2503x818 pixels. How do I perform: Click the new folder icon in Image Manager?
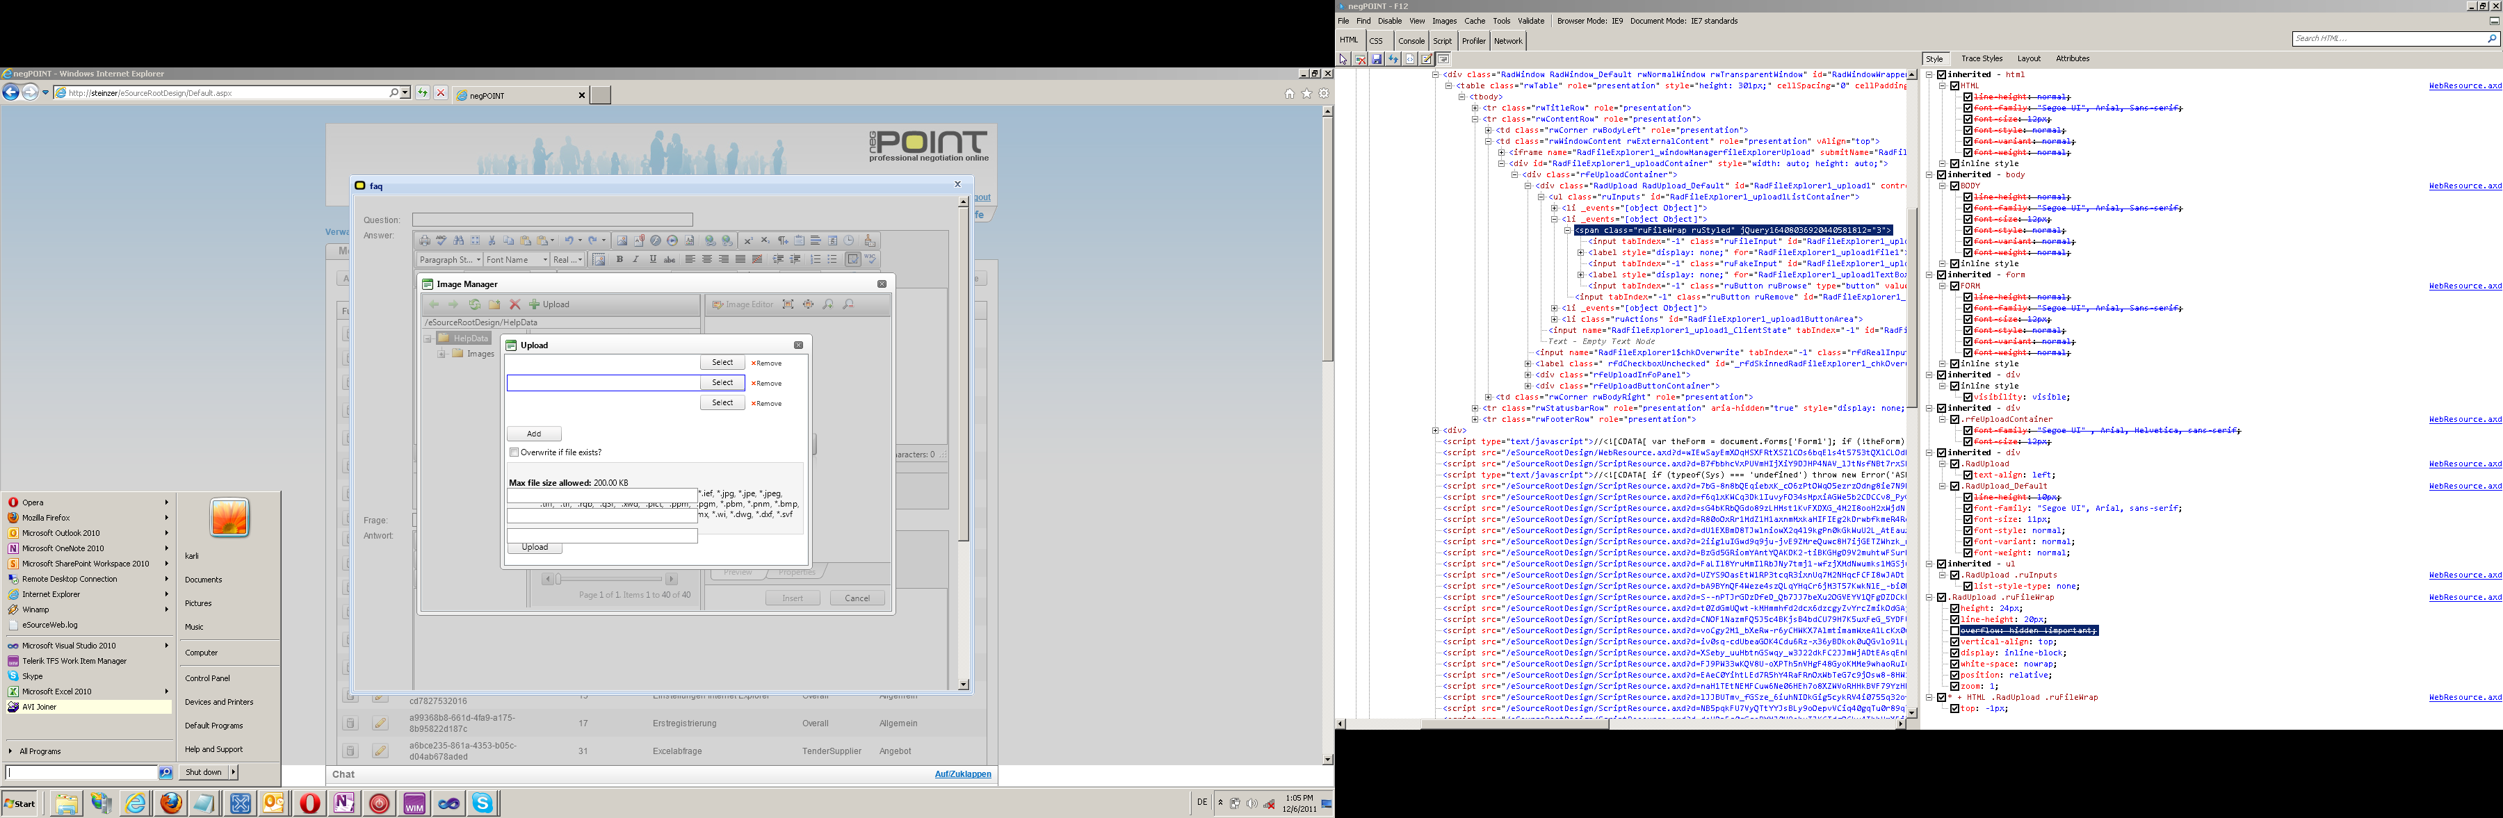[x=494, y=304]
